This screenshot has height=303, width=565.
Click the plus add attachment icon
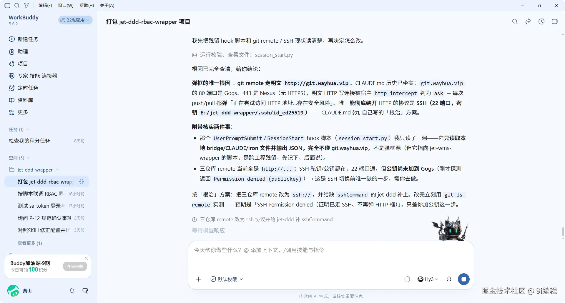(198, 279)
